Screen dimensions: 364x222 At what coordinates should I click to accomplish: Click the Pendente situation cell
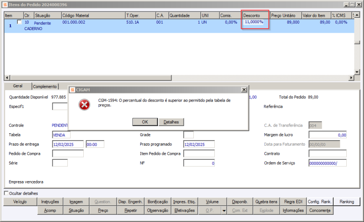(42, 23)
